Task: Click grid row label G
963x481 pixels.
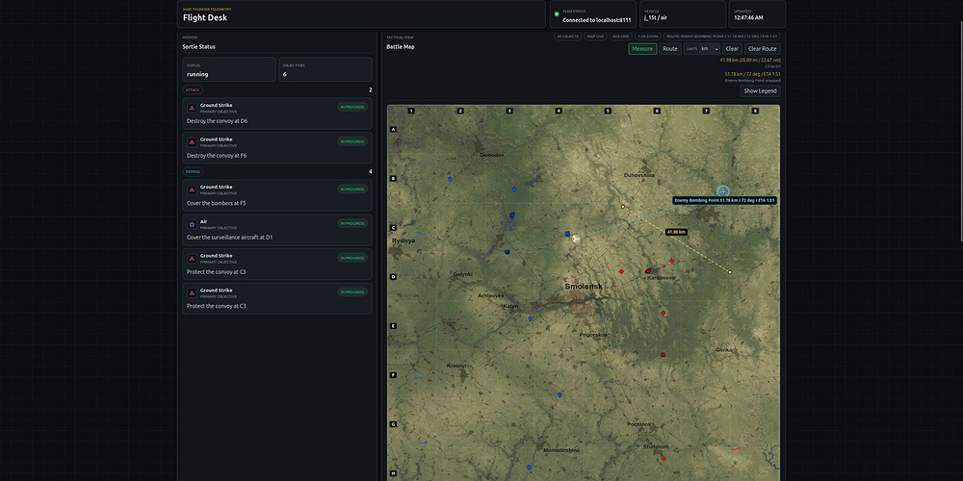Action: pyautogui.click(x=393, y=424)
